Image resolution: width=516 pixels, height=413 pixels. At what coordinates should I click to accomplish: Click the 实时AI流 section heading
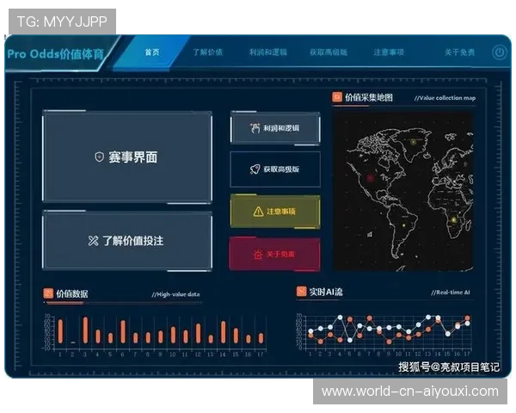tap(326, 292)
